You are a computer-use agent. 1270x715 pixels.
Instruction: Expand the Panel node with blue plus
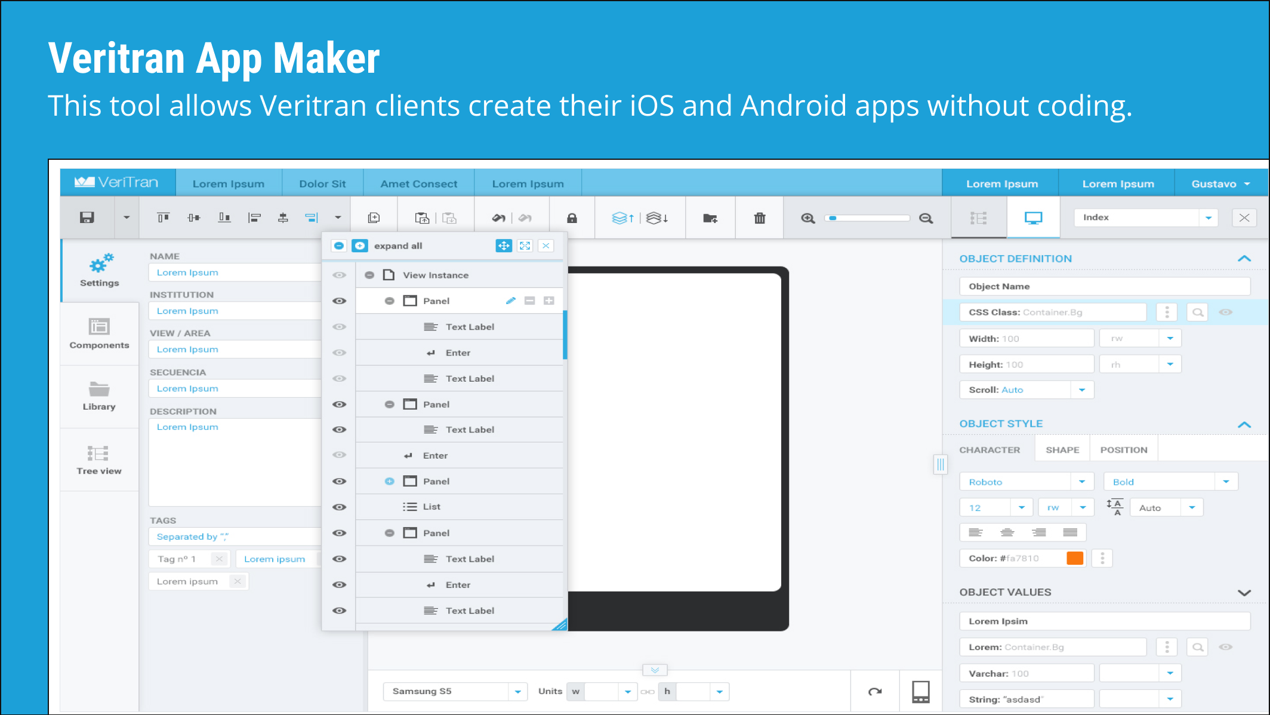click(x=389, y=481)
